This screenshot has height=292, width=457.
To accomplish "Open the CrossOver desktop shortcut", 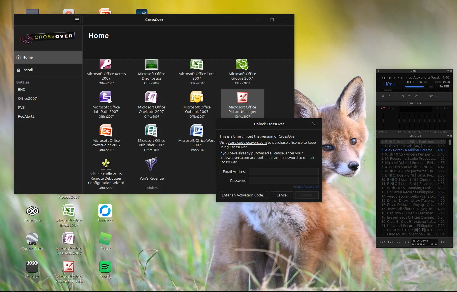I will (x=33, y=214).
